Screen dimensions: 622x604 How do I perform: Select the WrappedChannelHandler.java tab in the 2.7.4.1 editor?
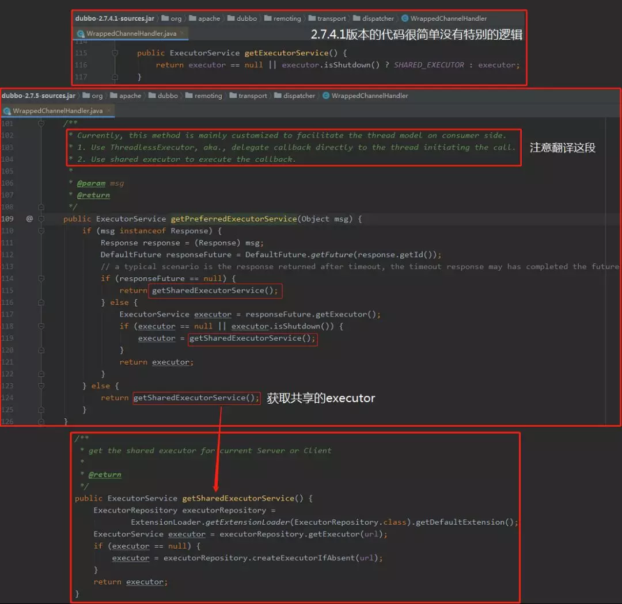click(131, 34)
